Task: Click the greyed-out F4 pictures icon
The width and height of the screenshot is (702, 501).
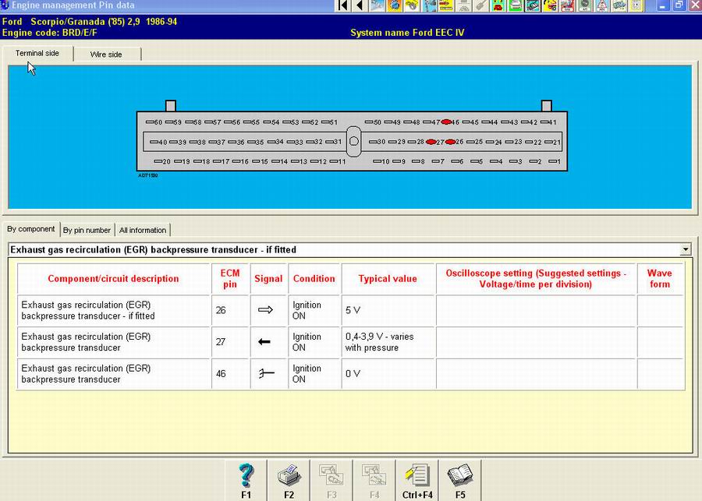Action: pyautogui.click(x=374, y=475)
